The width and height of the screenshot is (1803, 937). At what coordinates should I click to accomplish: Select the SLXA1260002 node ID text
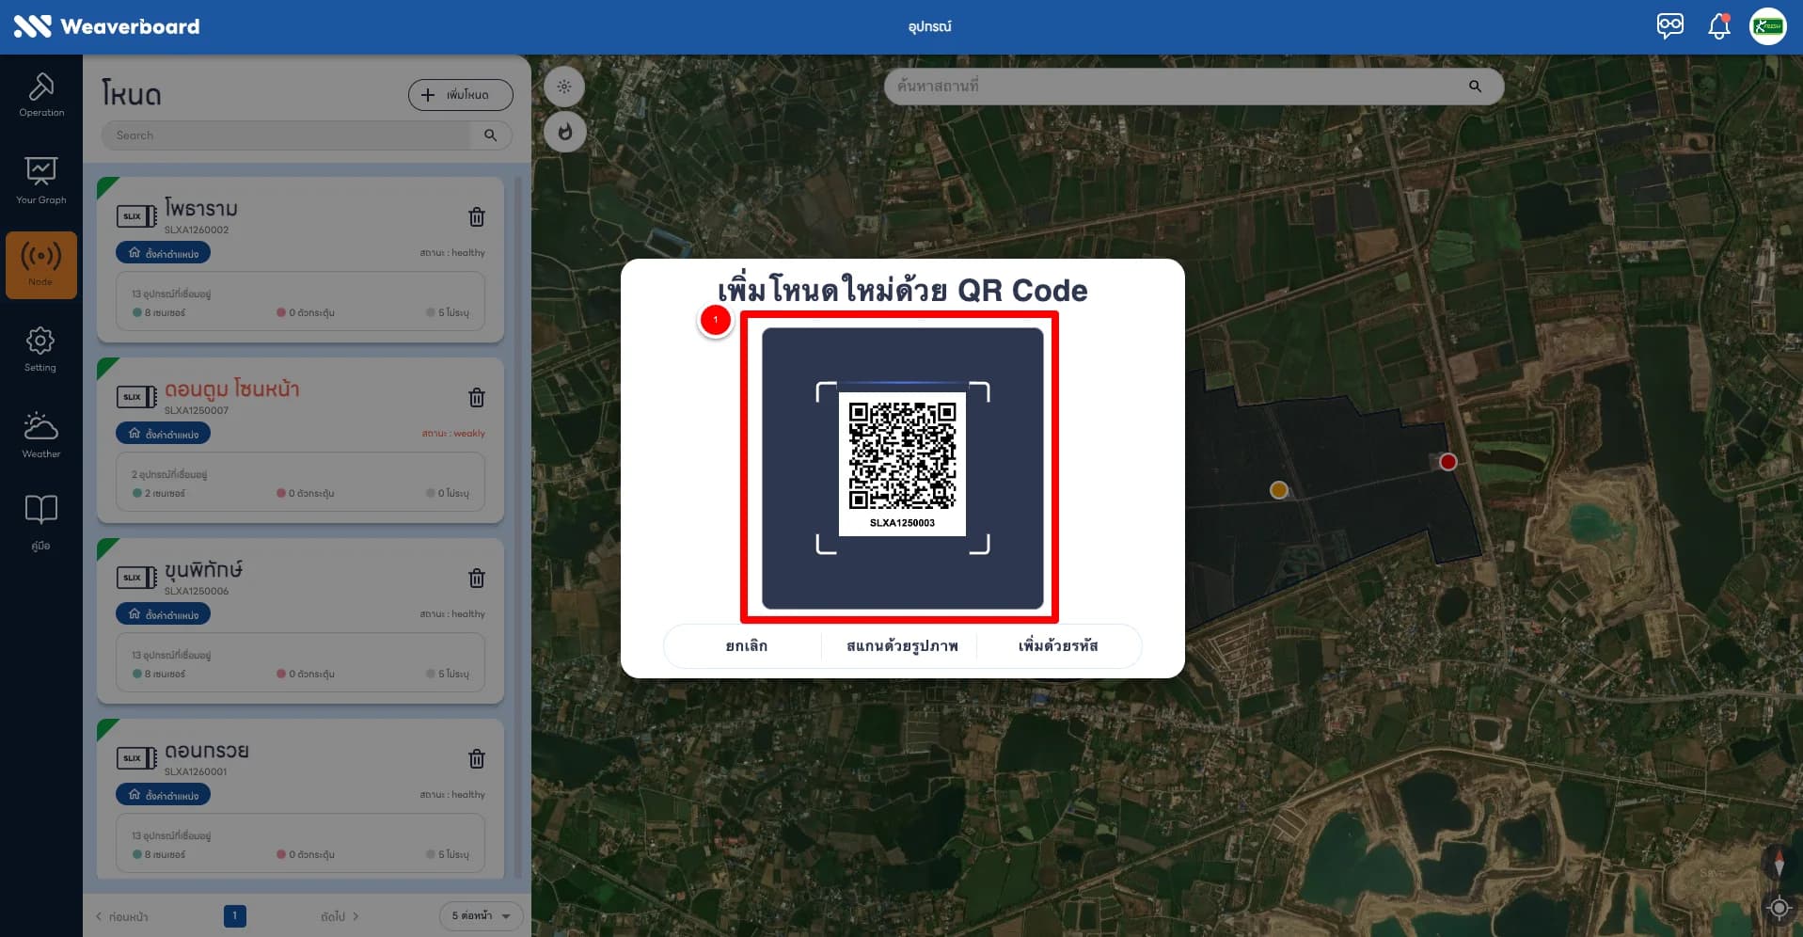pos(197,230)
